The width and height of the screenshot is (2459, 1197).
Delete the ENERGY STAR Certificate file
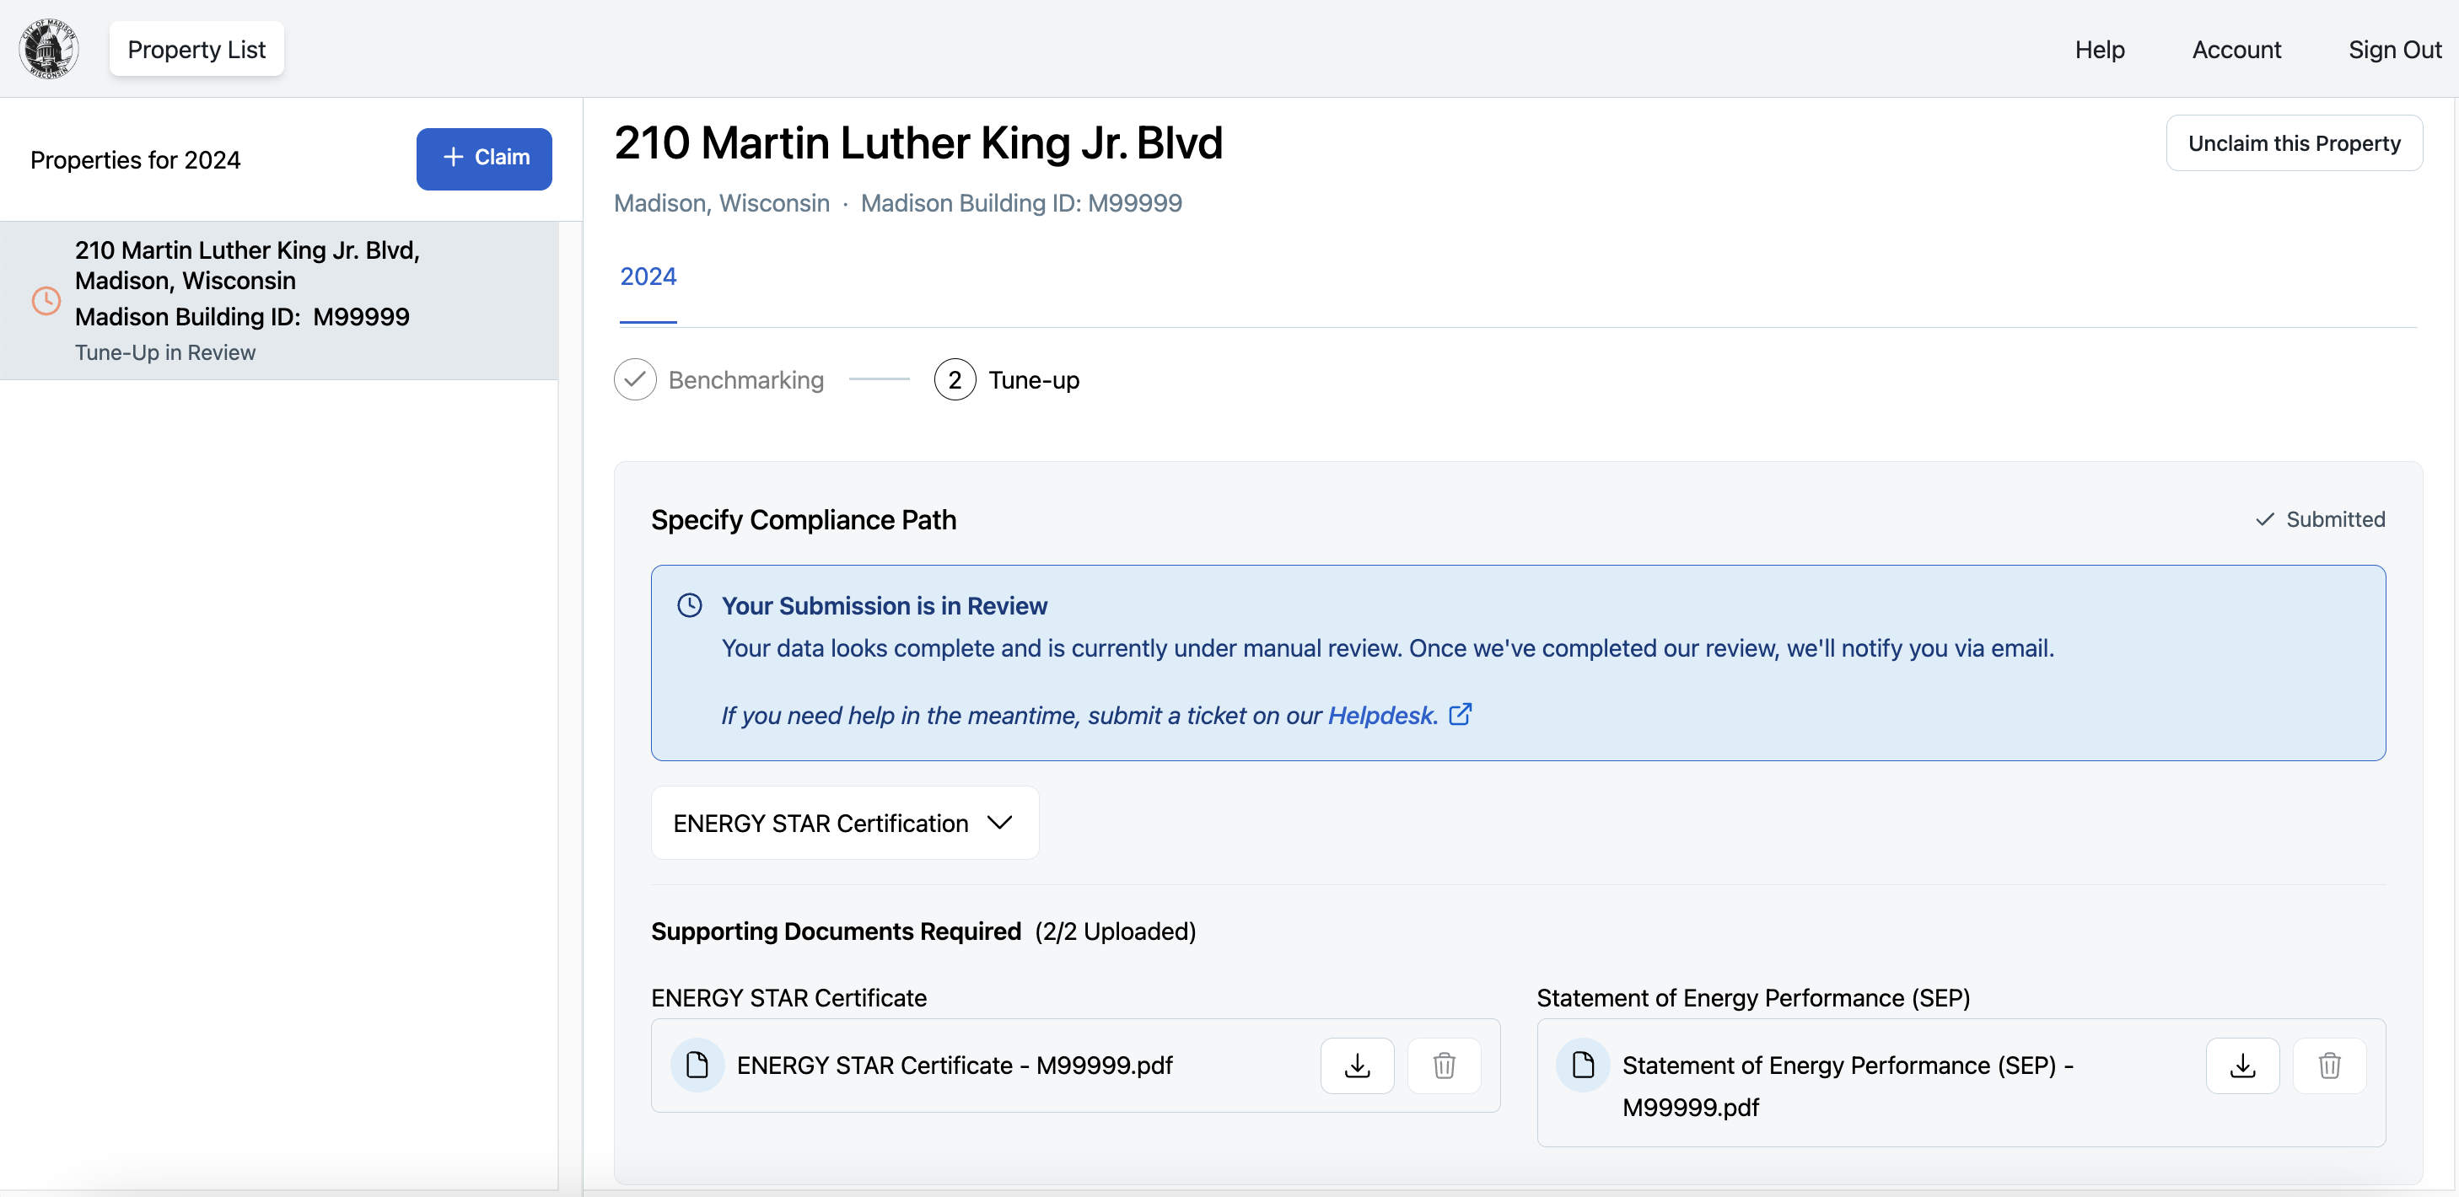click(1444, 1065)
